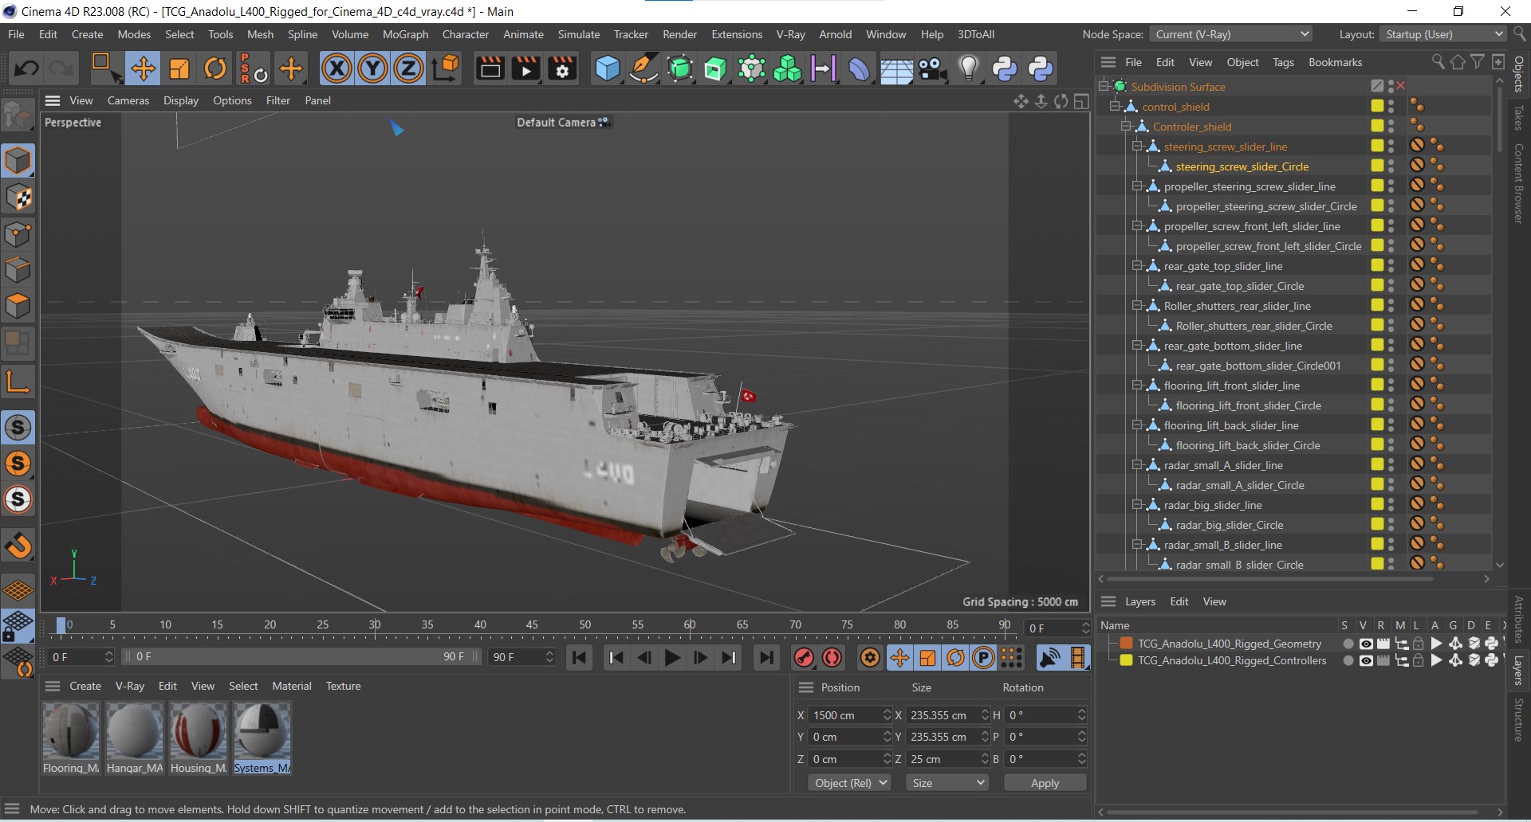Open the Content Browser side tab
The height and width of the screenshot is (822, 1531).
(1519, 183)
